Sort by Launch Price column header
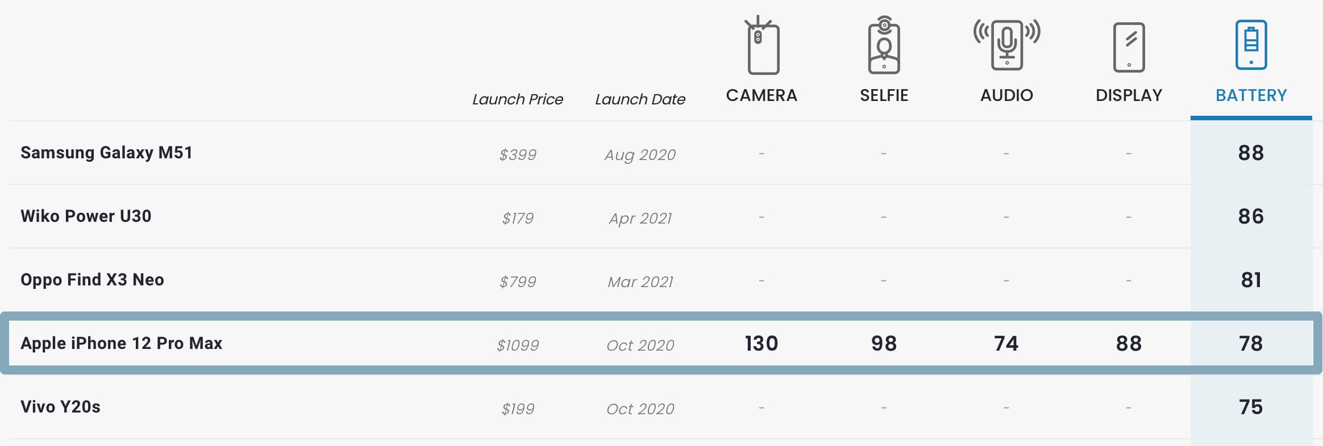Viewport: 1323px width, 446px height. [x=517, y=99]
